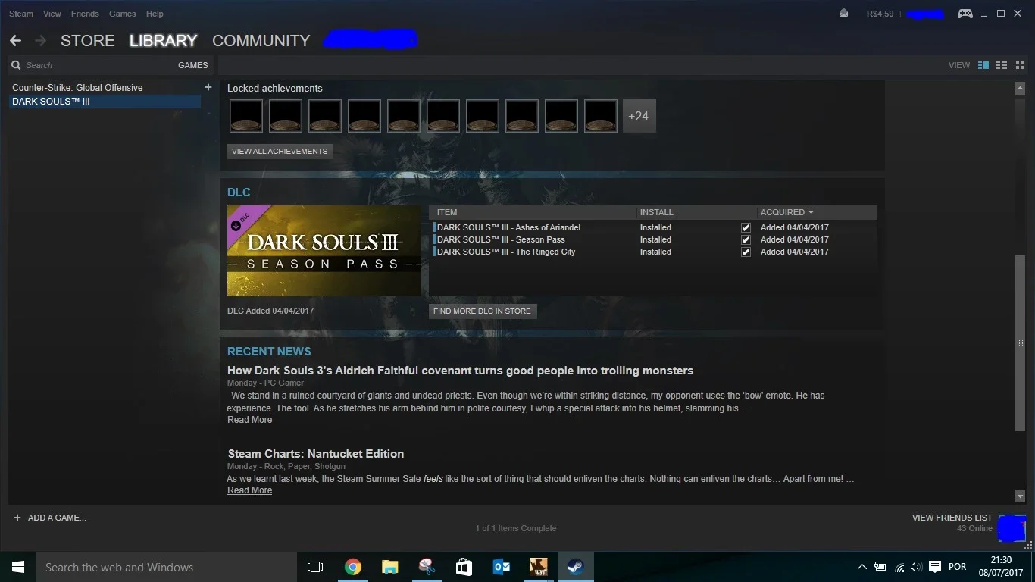Switch to the LIBRARY tab
1035x582 pixels.
coord(163,41)
